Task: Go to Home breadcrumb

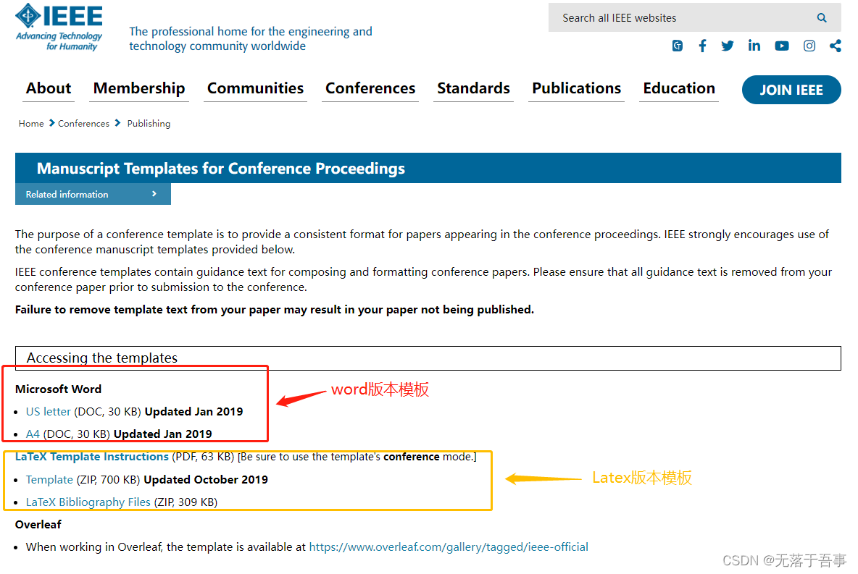Action: 31,124
